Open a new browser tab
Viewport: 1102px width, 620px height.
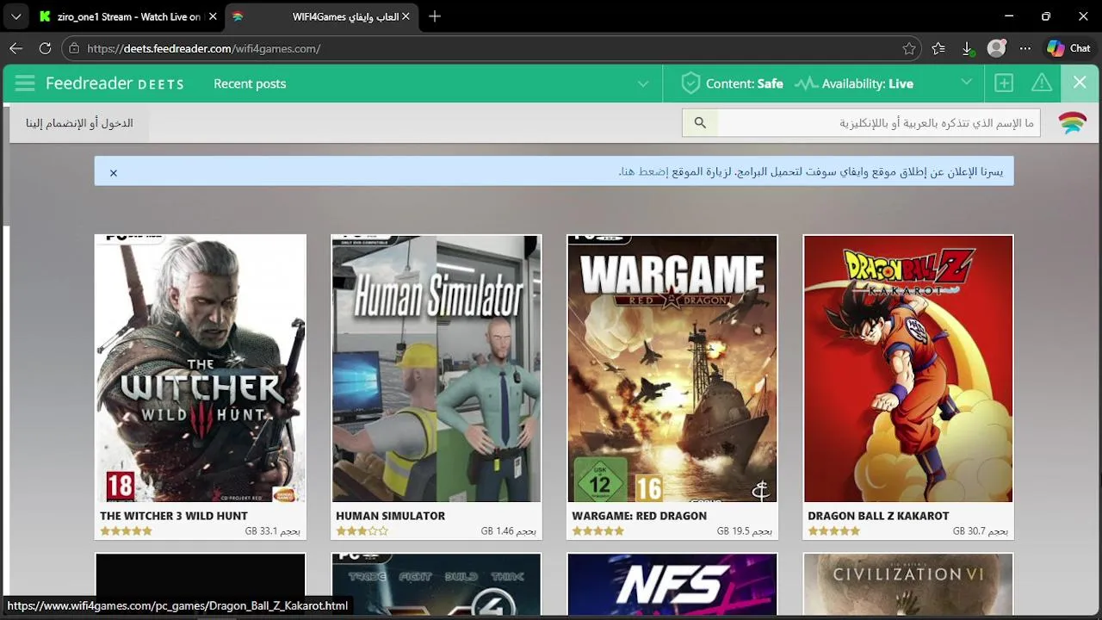coord(435,16)
